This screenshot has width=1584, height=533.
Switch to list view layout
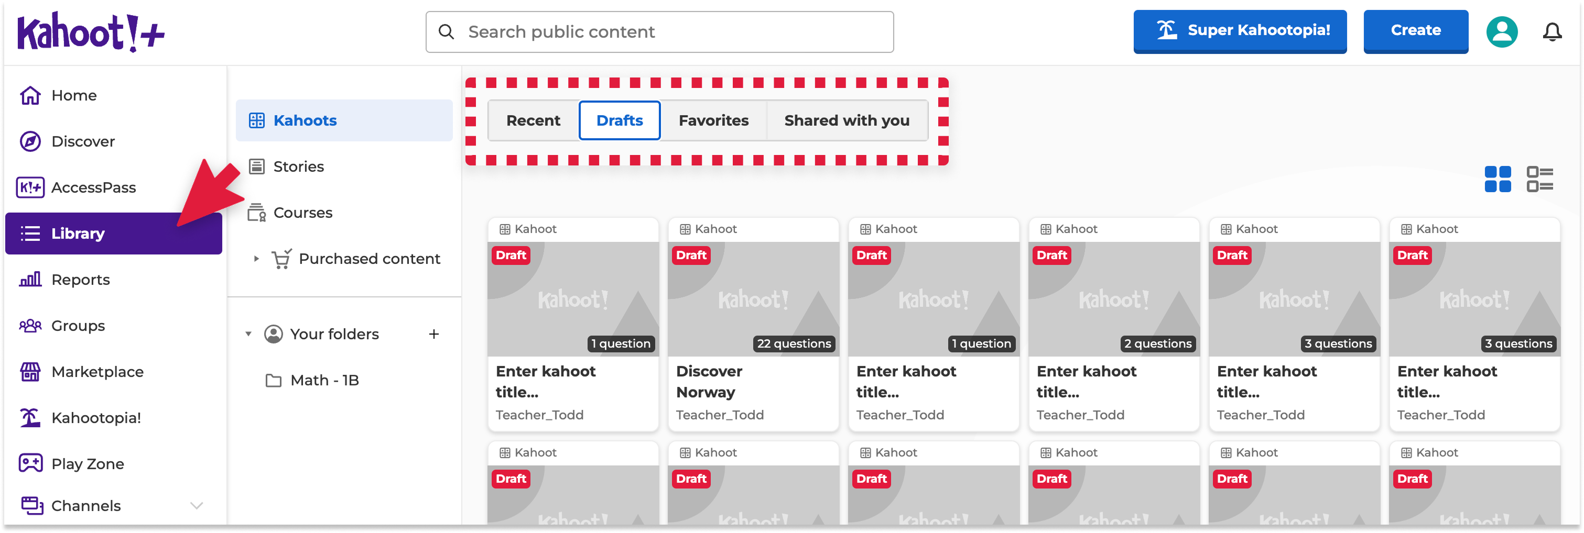coord(1539,179)
